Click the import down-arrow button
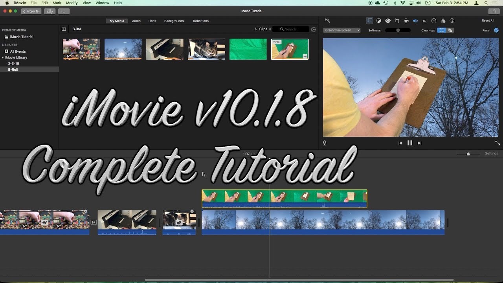The height and width of the screenshot is (283, 503). click(64, 11)
